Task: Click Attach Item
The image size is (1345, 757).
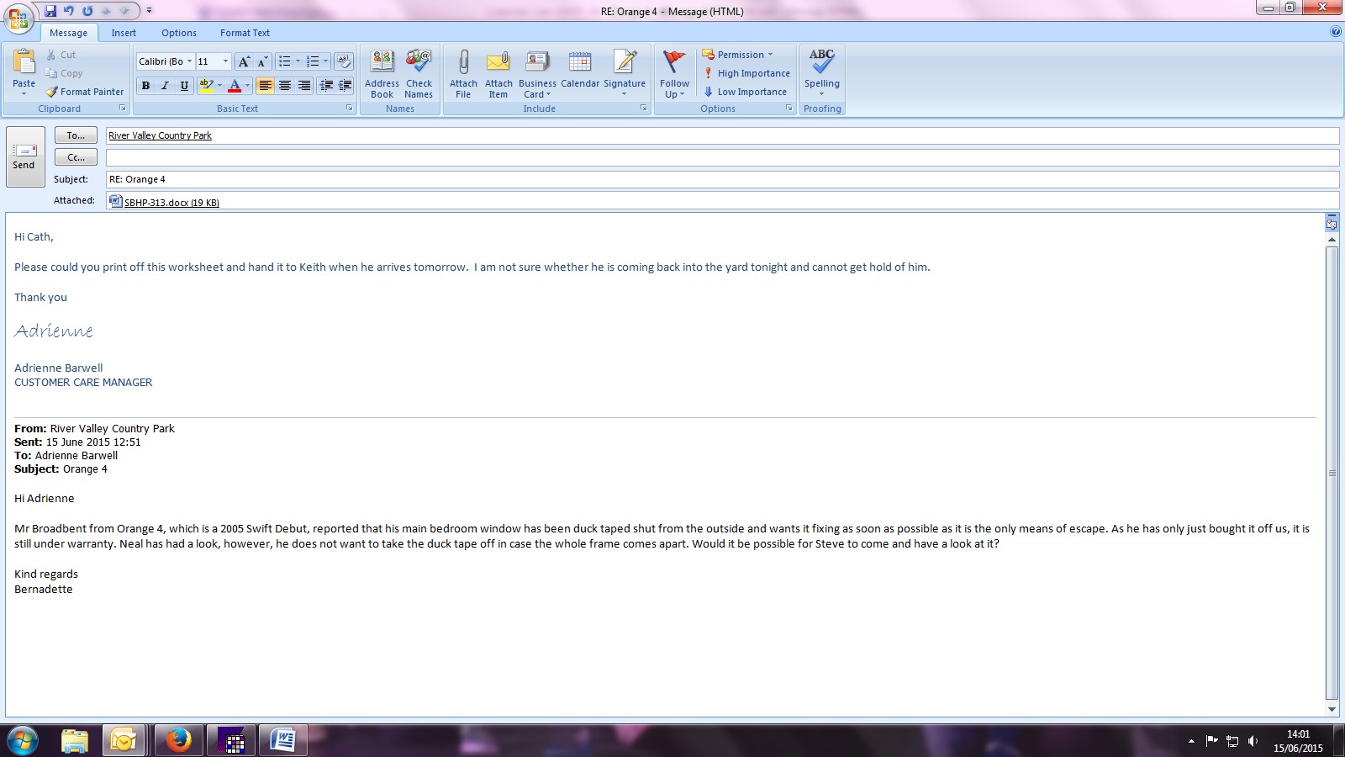Action: pos(498,74)
